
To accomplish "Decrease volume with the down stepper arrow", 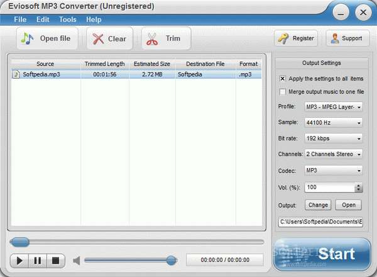I will (x=359, y=189).
